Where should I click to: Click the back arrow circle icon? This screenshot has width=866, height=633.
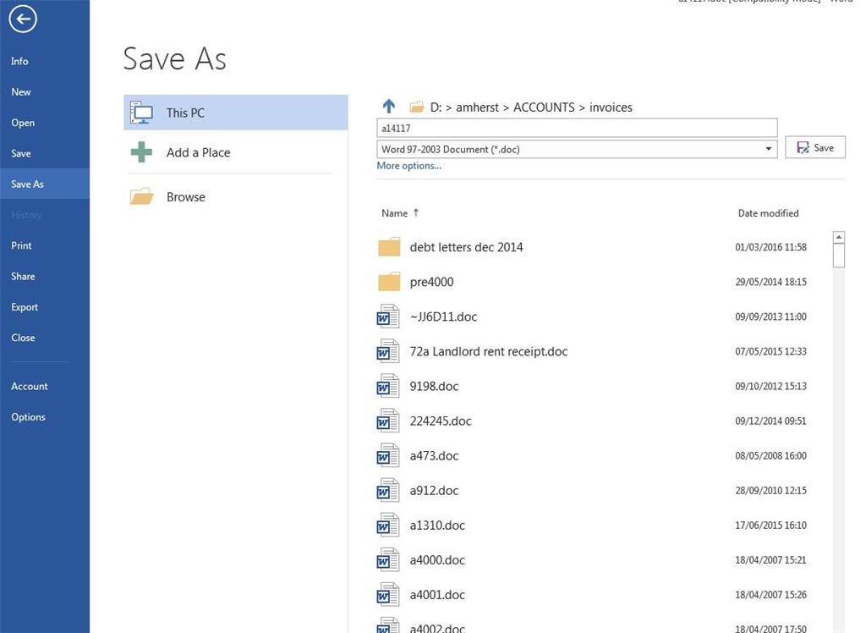pos(23,19)
